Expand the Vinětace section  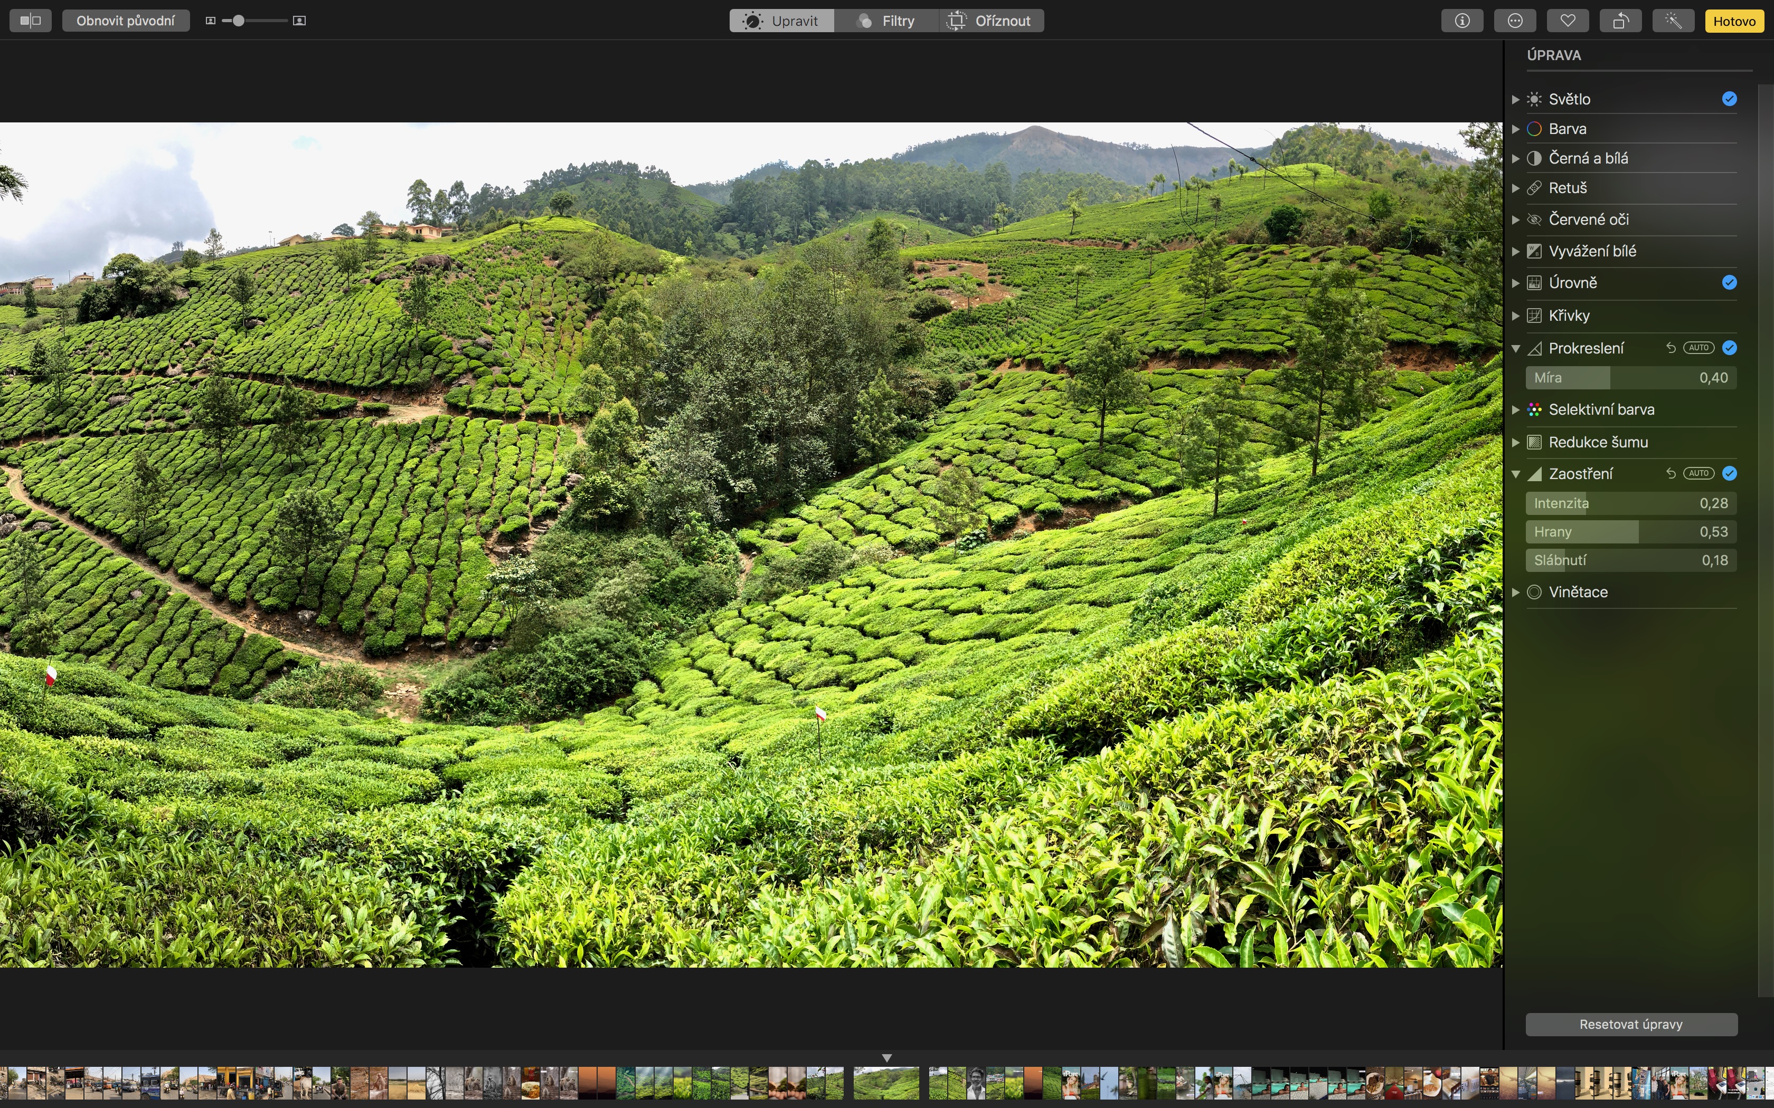pos(1515,592)
